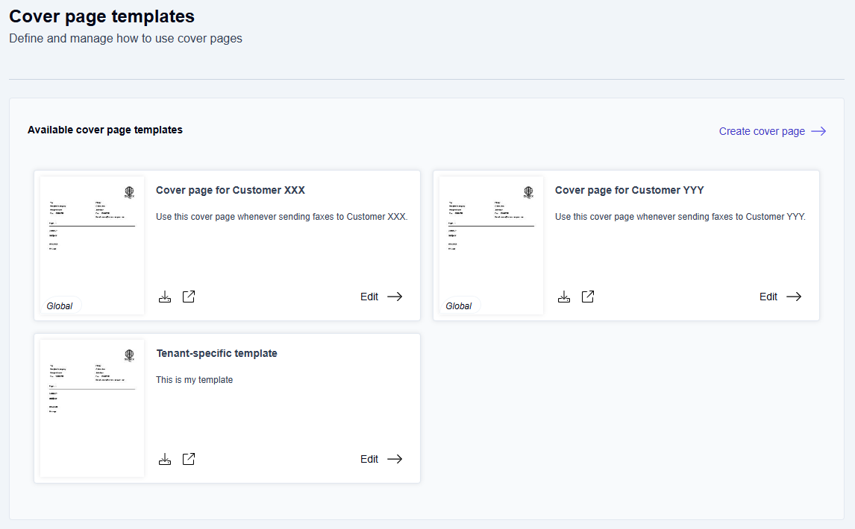Download the Customer YYY cover page

coord(564,297)
